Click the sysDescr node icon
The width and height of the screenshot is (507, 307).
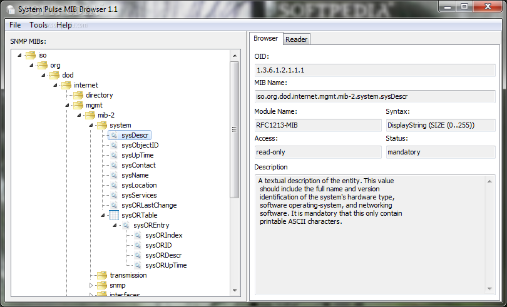pos(114,136)
